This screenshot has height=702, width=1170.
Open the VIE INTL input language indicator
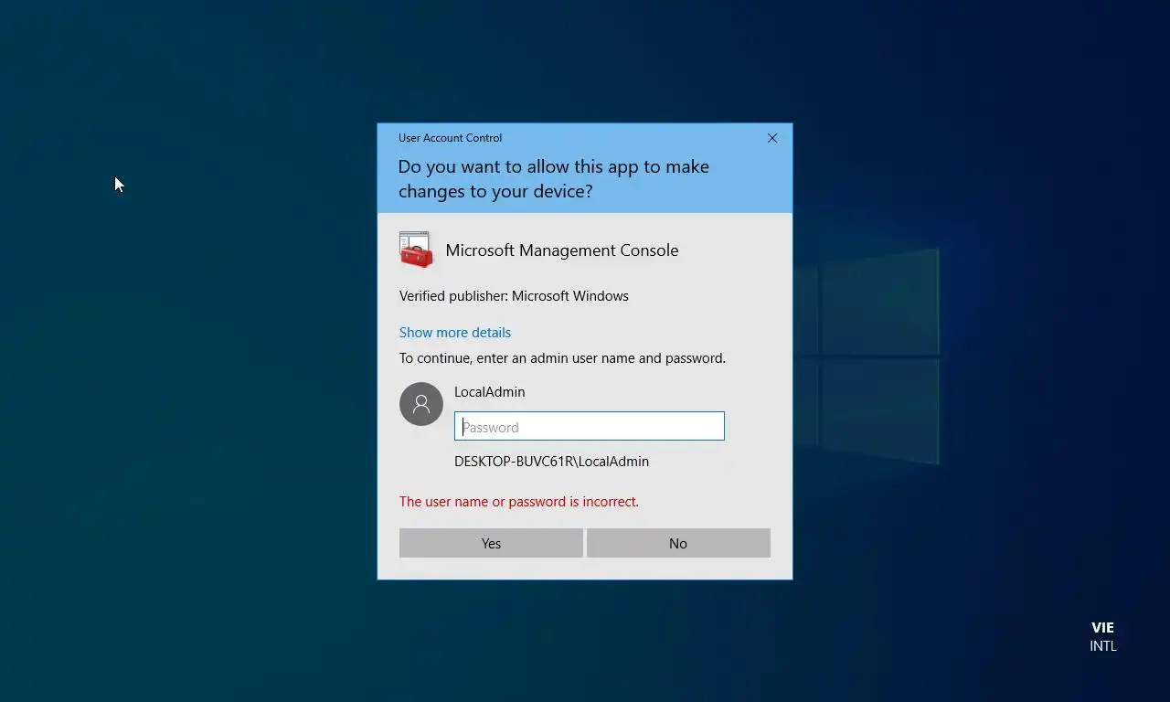coord(1103,636)
